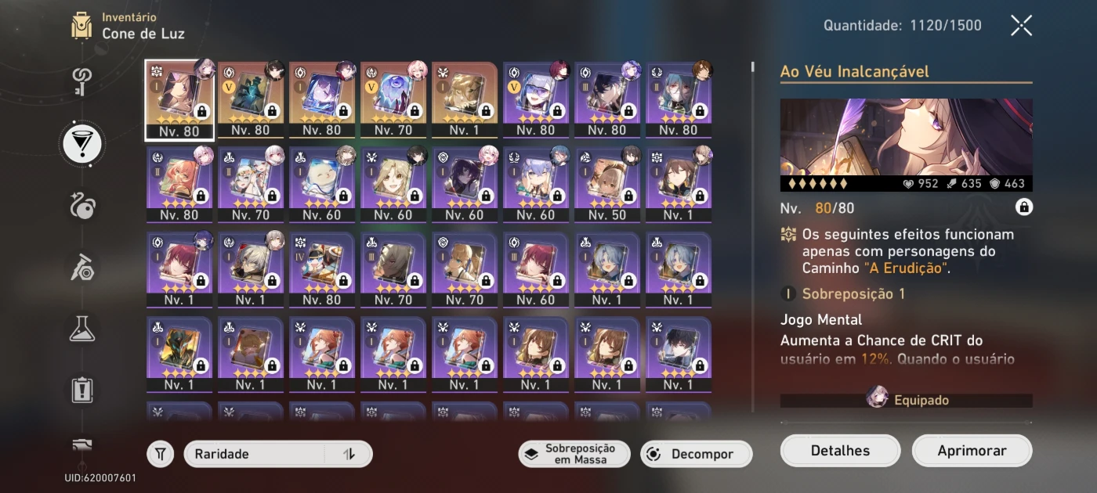Toggle the ascending/descending sort order arrows
The width and height of the screenshot is (1097, 493).
[349, 454]
